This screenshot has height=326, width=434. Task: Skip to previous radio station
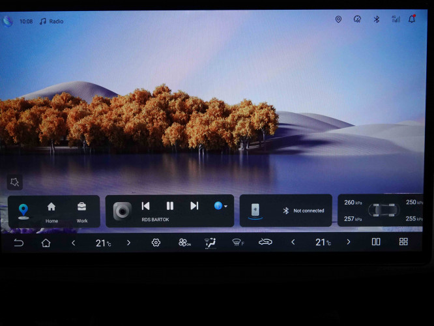[145, 206]
